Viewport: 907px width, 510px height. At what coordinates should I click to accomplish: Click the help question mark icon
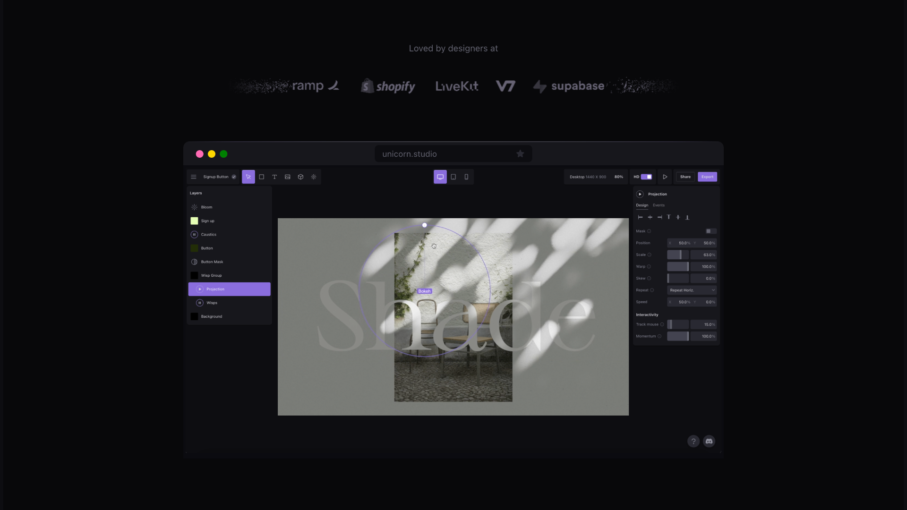click(693, 441)
